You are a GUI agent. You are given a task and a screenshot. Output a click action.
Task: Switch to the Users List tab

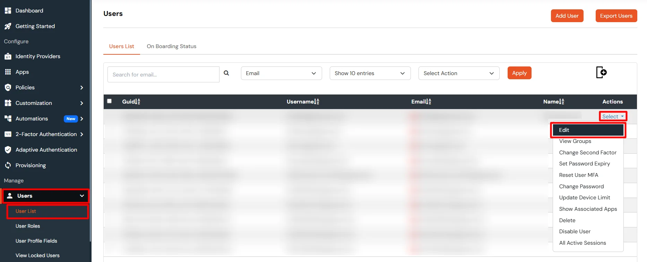122,46
